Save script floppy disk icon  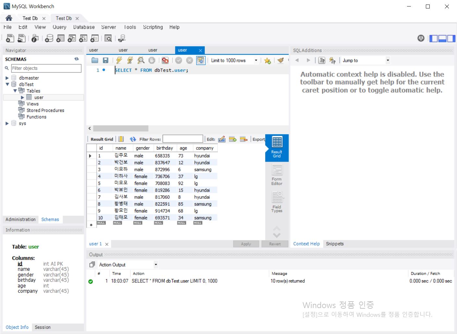coord(105,60)
